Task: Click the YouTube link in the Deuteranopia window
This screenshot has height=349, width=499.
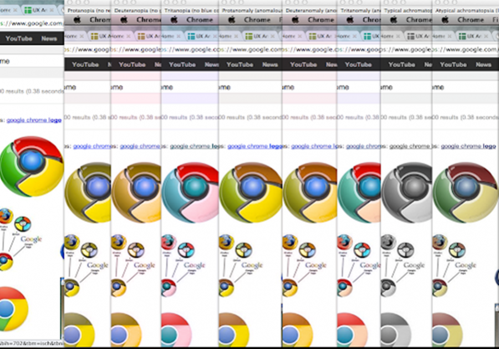Action: [x=132, y=64]
